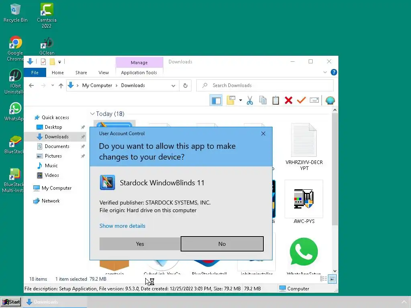Click the file list vertical scrollbar

pos(335,169)
